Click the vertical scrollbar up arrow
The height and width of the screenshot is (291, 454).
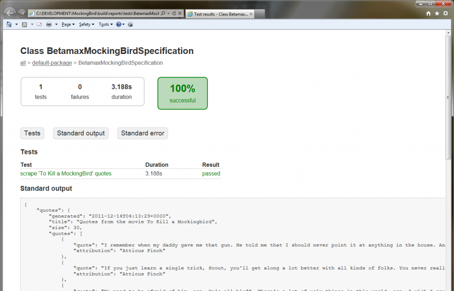point(448,33)
